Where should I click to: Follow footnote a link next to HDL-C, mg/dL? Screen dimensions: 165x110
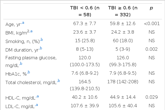coord(38,96)
